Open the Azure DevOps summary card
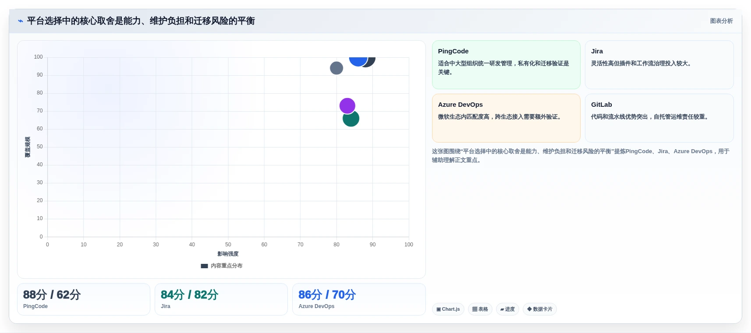This screenshot has width=751, height=333. coord(506,118)
